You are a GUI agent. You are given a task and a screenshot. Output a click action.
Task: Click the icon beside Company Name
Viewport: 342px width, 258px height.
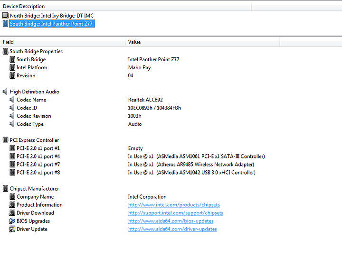[12, 197]
